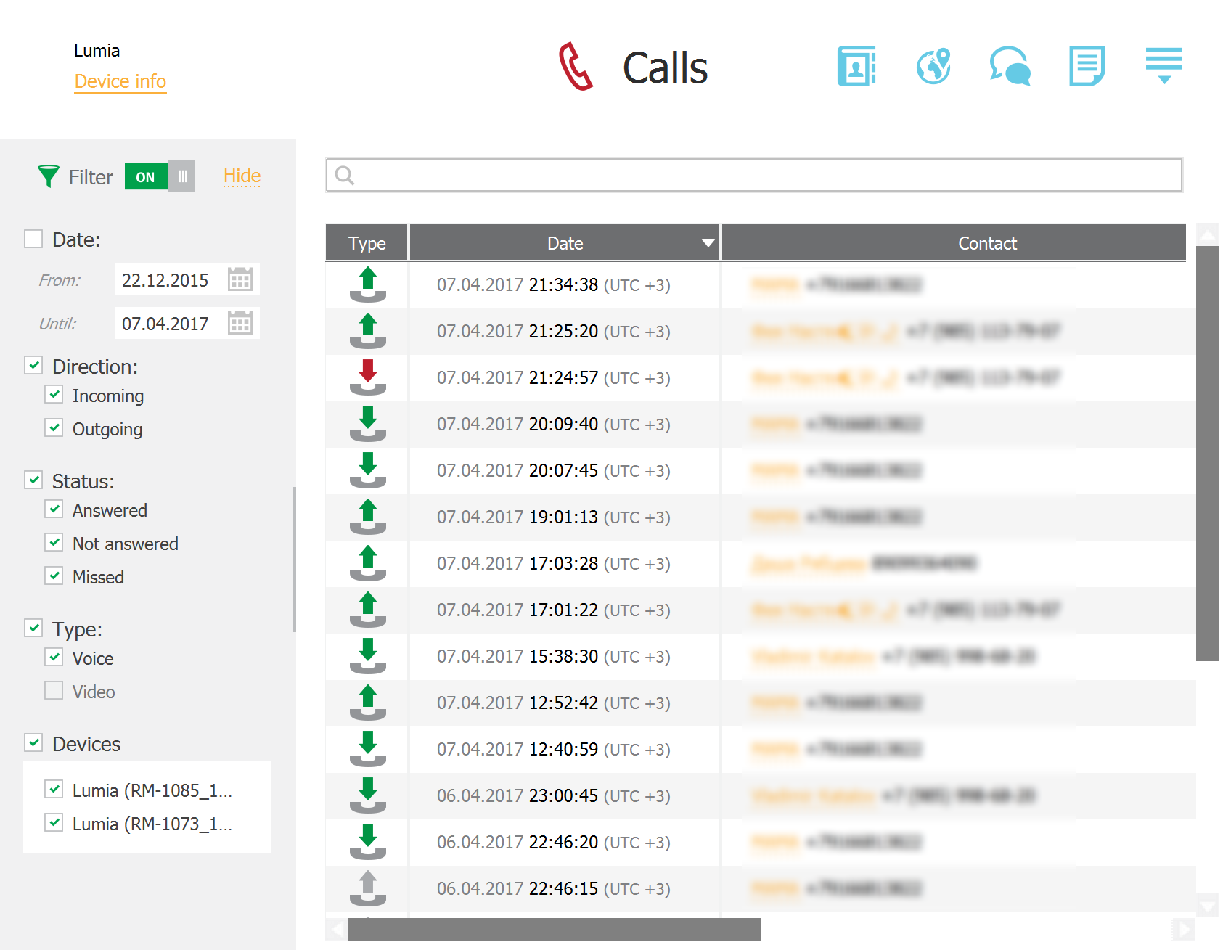Open the Locations globe icon
The height and width of the screenshot is (950, 1223).
(x=934, y=66)
